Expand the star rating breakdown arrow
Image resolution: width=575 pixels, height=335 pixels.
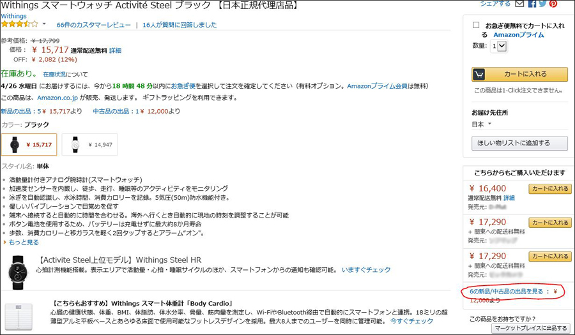[x=44, y=24]
